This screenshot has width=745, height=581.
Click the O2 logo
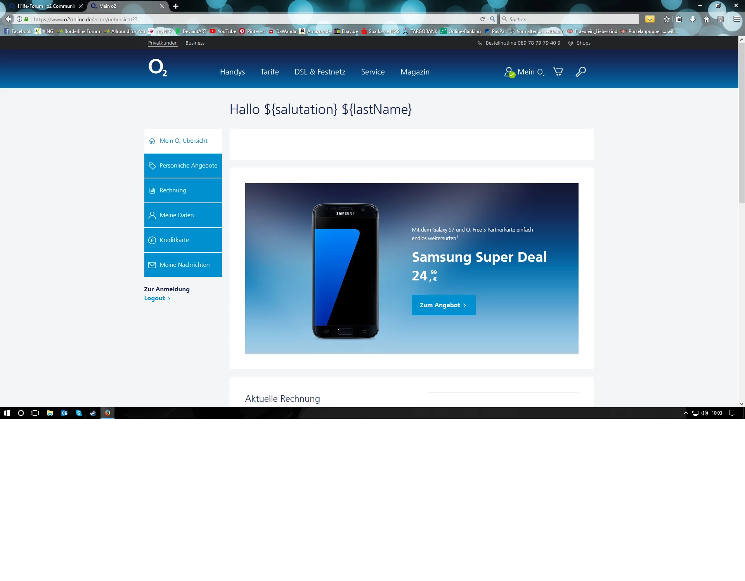(x=158, y=68)
